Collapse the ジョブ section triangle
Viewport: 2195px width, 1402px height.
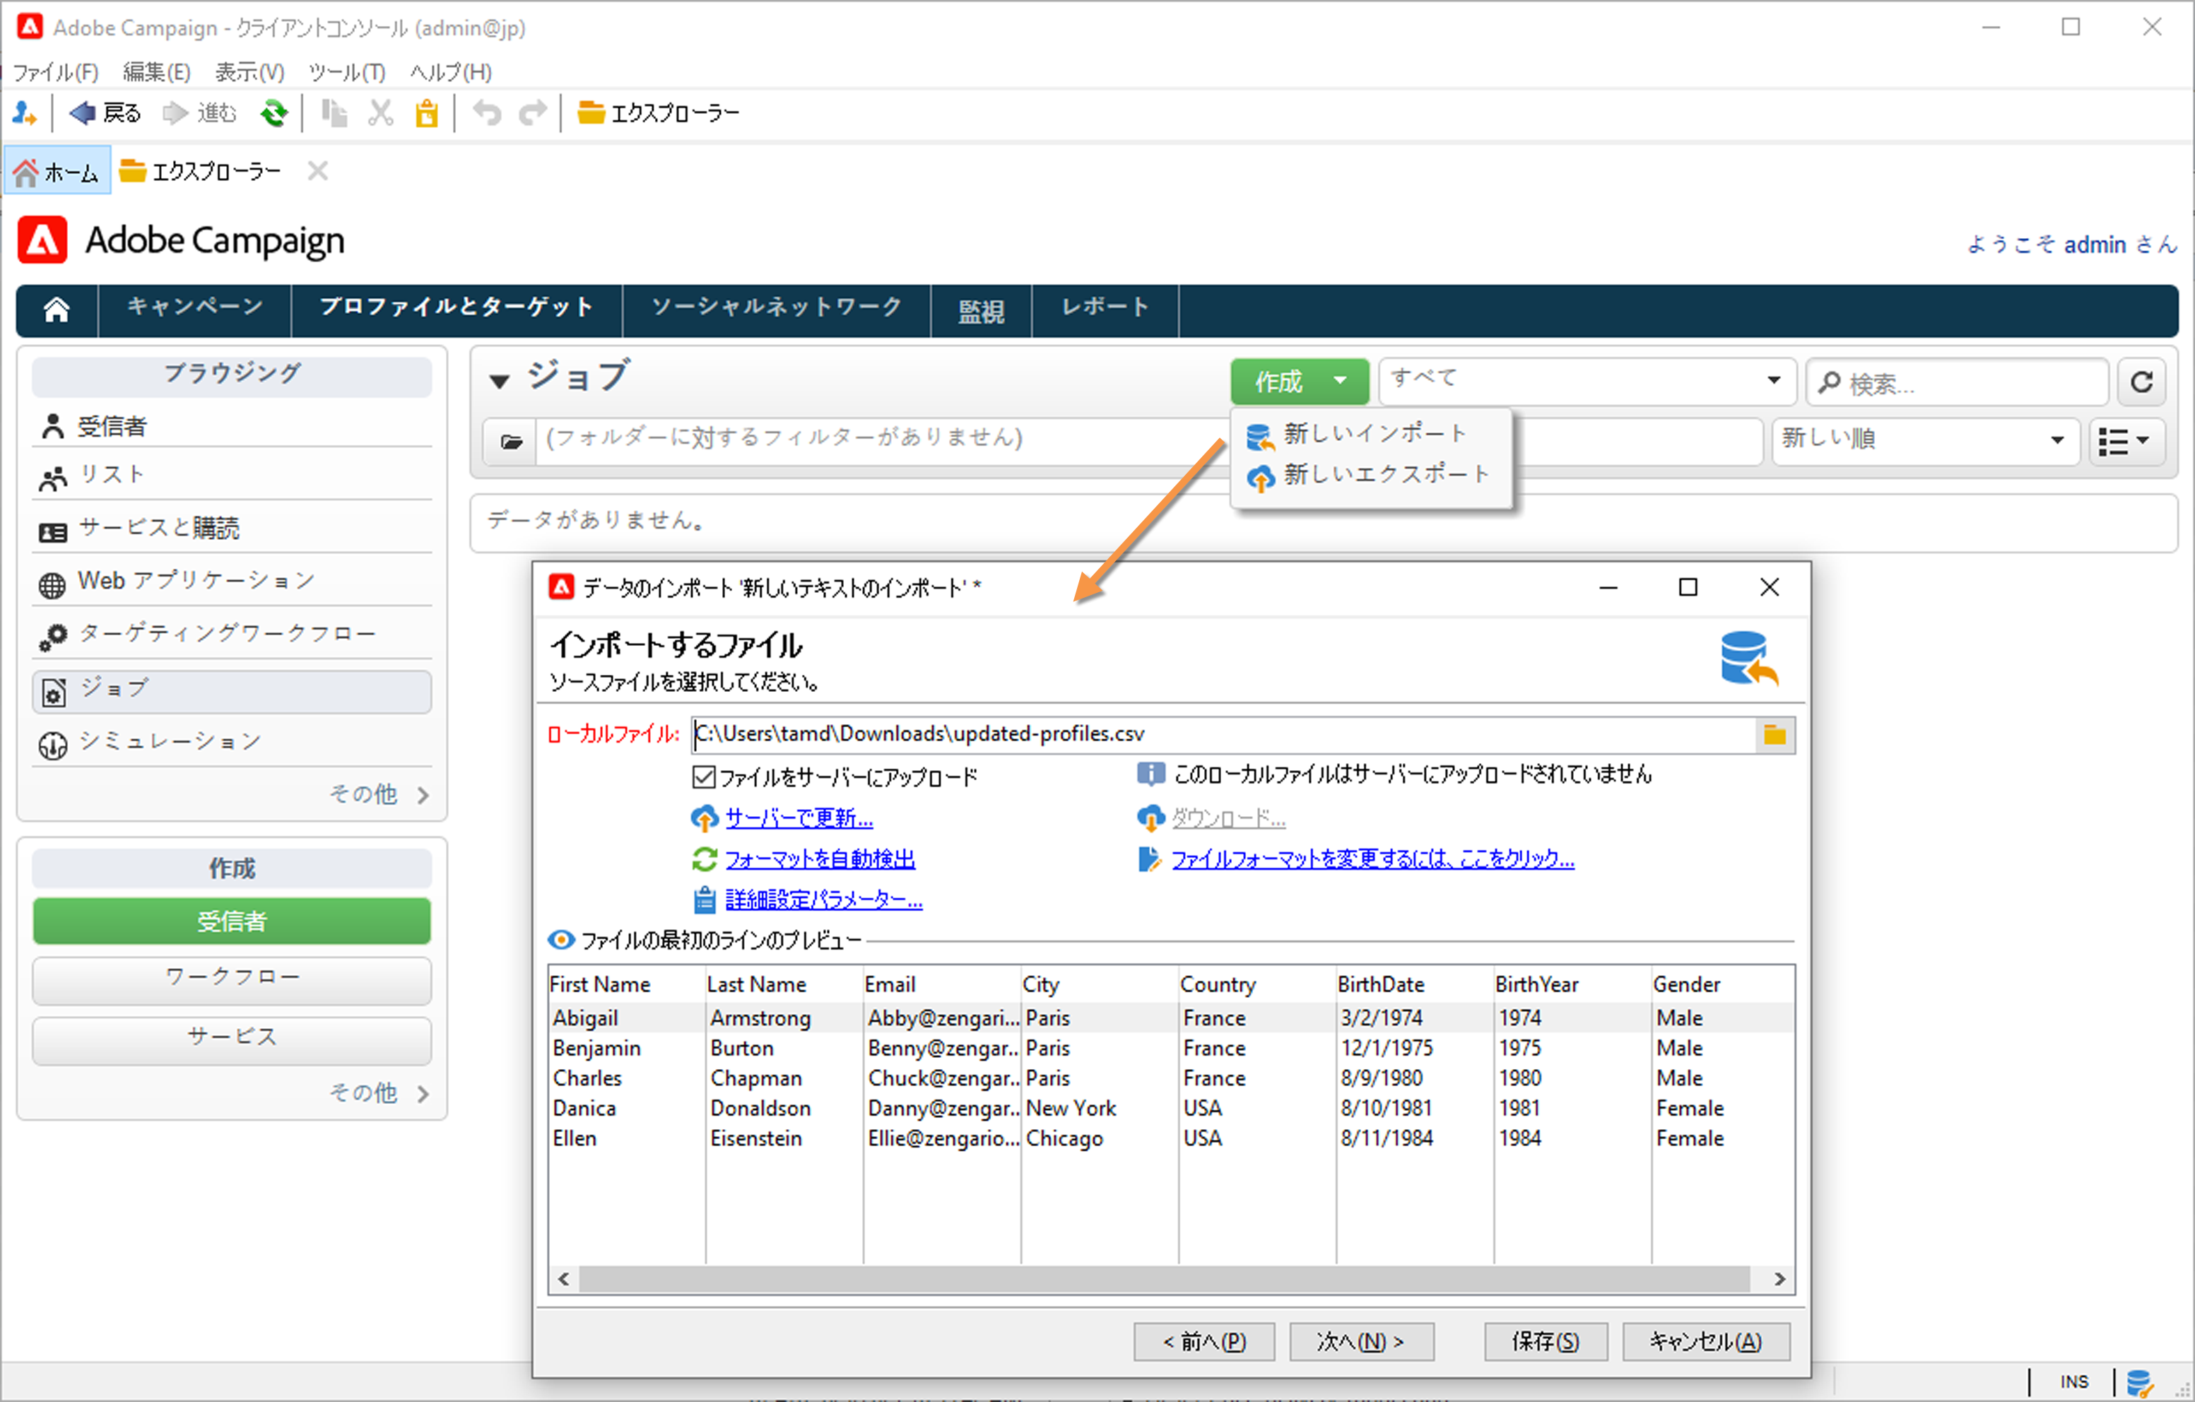(499, 381)
